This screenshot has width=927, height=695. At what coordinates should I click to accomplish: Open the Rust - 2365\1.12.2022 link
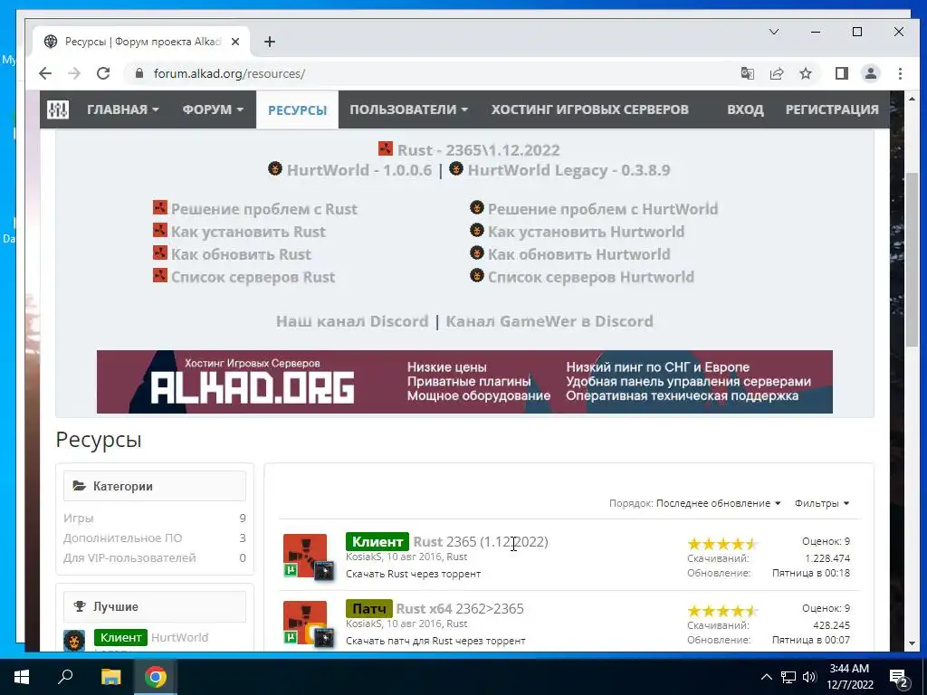click(x=478, y=150)
